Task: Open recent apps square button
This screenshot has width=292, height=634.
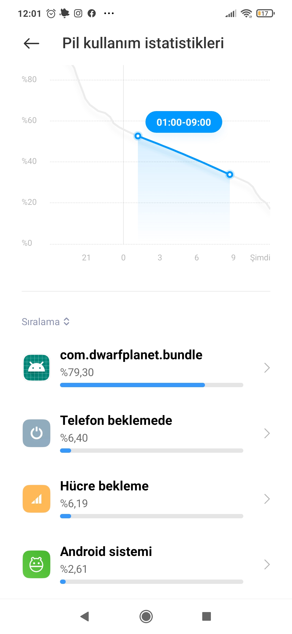Action: [206, 616]
